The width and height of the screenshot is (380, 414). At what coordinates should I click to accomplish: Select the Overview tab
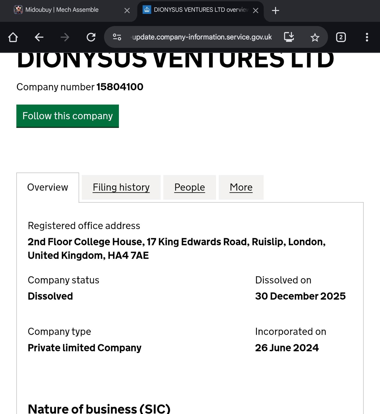coord(48,187)
